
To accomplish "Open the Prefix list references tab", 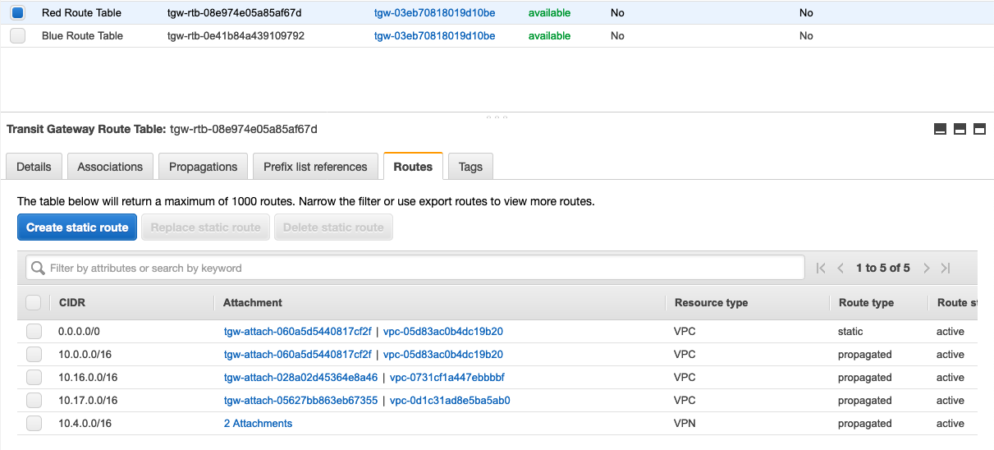I will [x=315, y=167].
